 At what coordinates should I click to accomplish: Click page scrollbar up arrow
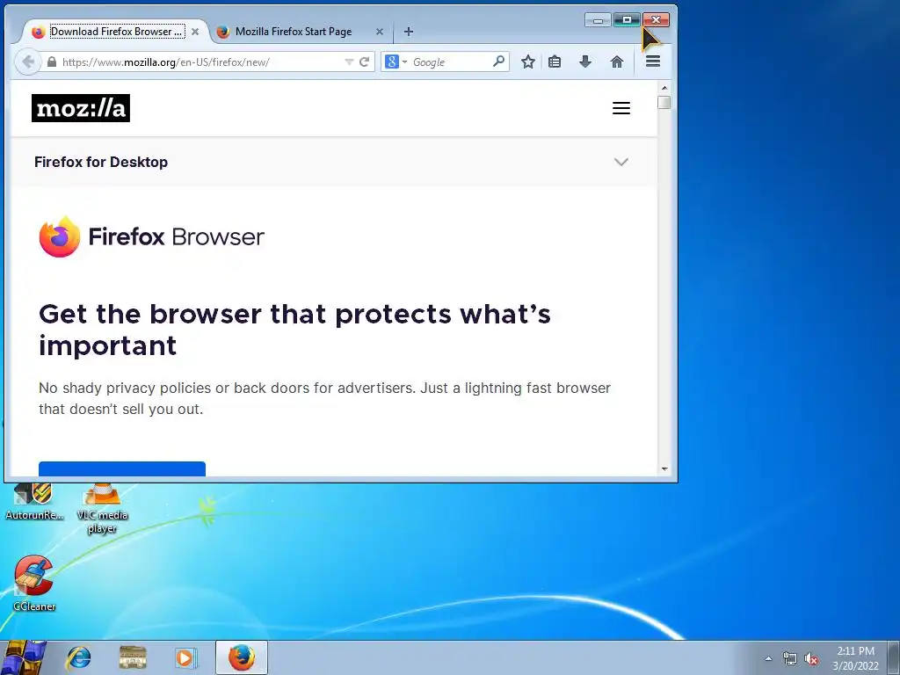664,88
